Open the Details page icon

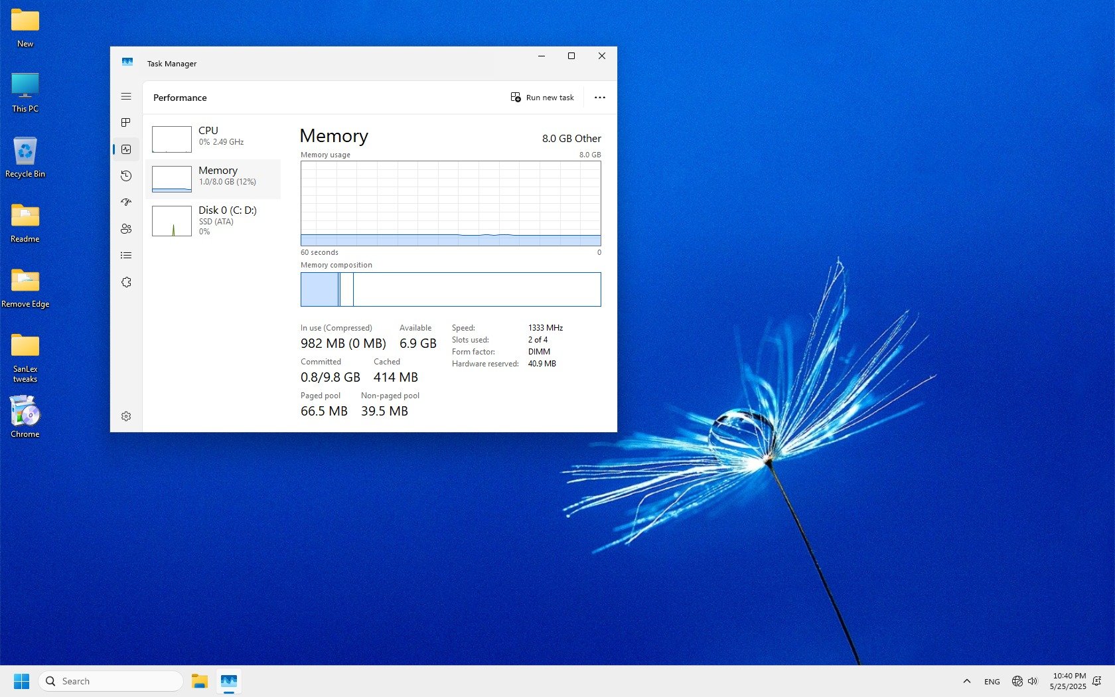click(126, 256)
